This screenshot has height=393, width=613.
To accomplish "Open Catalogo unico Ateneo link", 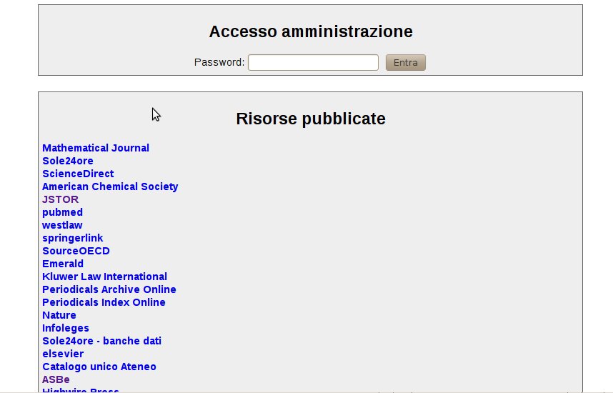I will pos(99,367).
